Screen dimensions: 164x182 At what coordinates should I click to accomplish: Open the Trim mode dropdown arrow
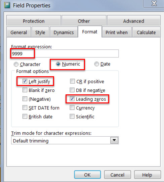tap(114, 140)
